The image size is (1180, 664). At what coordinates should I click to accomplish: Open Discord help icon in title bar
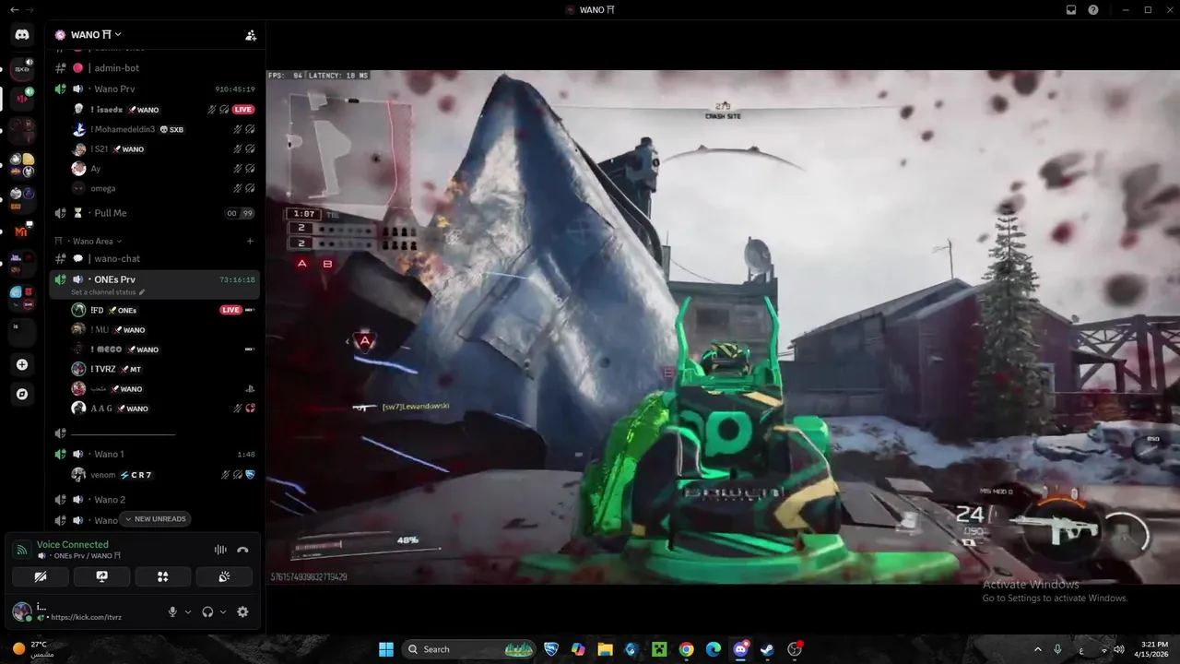pos(1093,10)
